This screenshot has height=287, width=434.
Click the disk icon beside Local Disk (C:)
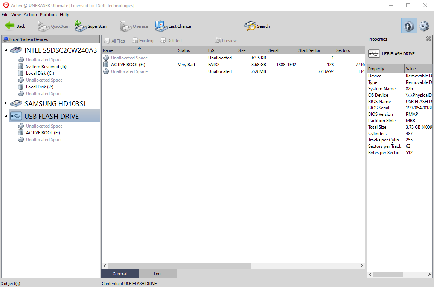[x=20, y=73]
